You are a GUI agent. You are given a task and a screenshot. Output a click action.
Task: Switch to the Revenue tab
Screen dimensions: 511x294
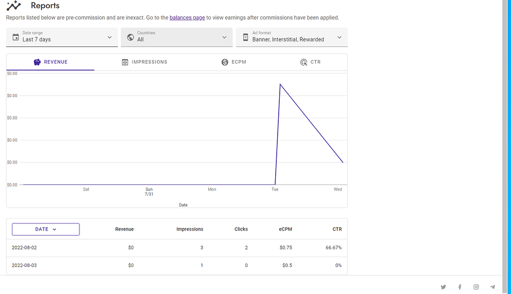point(50,62)
